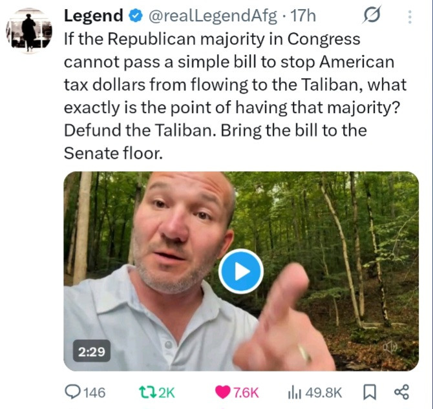
Task: Open the Grok slashed-circle icon by timestamp
Action: coord(372,15)
